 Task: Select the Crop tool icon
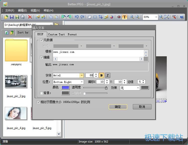[x=101, y=17]
